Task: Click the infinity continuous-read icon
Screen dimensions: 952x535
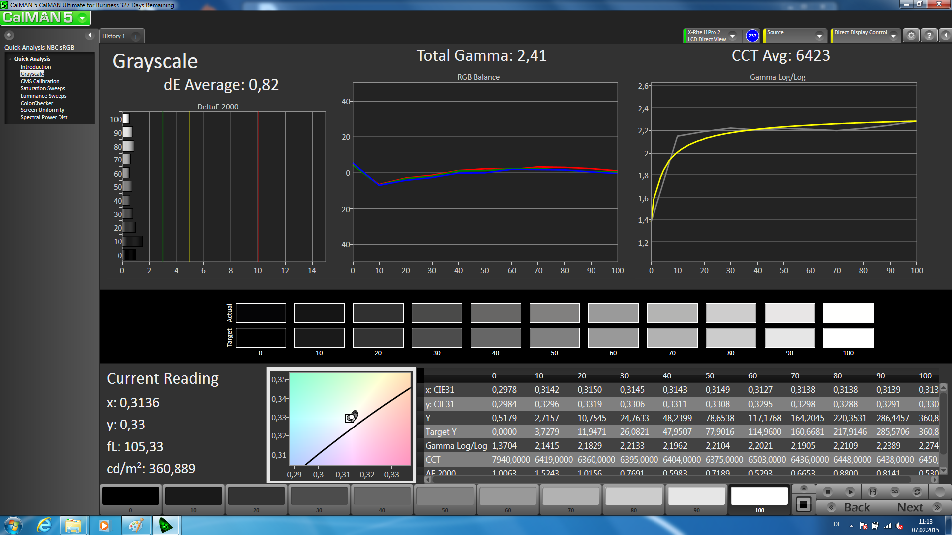Action: (894, 492)
